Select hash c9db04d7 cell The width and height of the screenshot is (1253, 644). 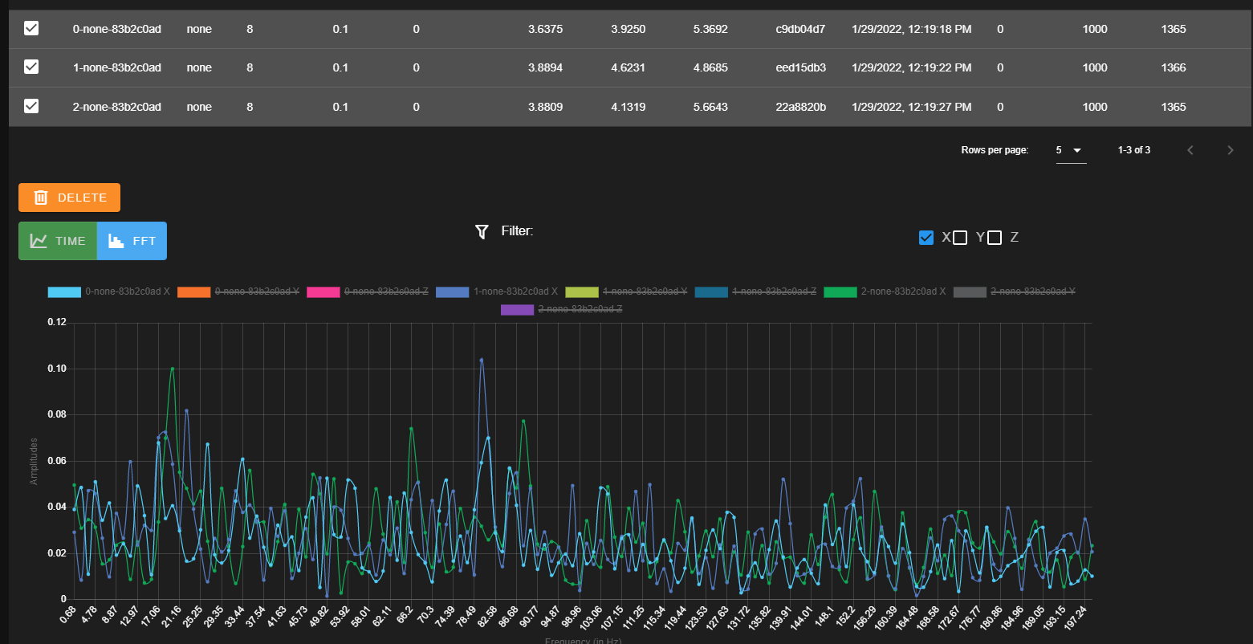coord(800,29)
